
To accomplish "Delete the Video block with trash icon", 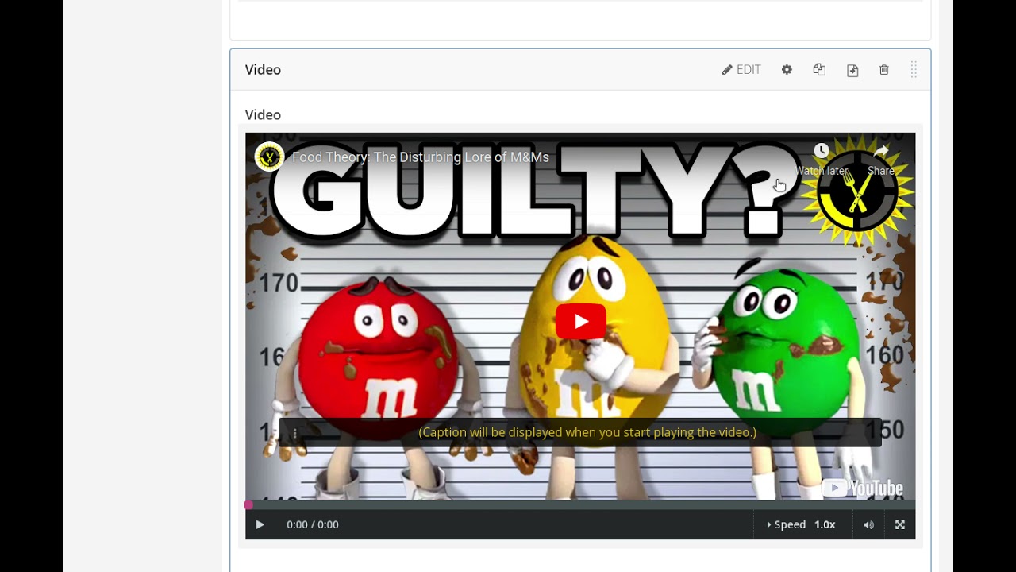I will (884, 70).
